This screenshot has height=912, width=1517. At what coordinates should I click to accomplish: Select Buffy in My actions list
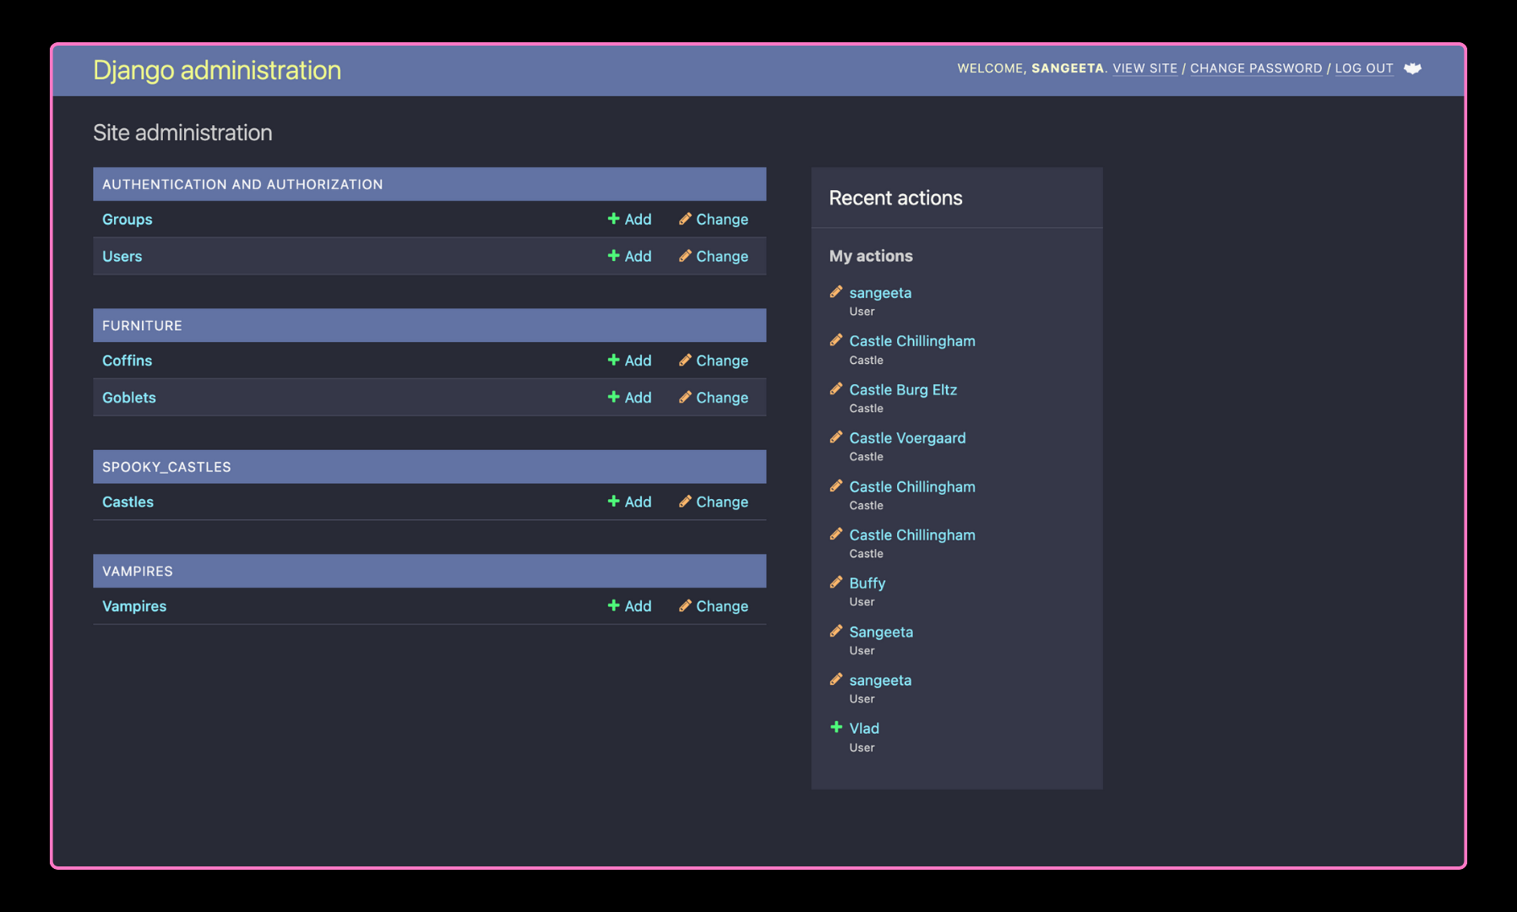(867, 584)
